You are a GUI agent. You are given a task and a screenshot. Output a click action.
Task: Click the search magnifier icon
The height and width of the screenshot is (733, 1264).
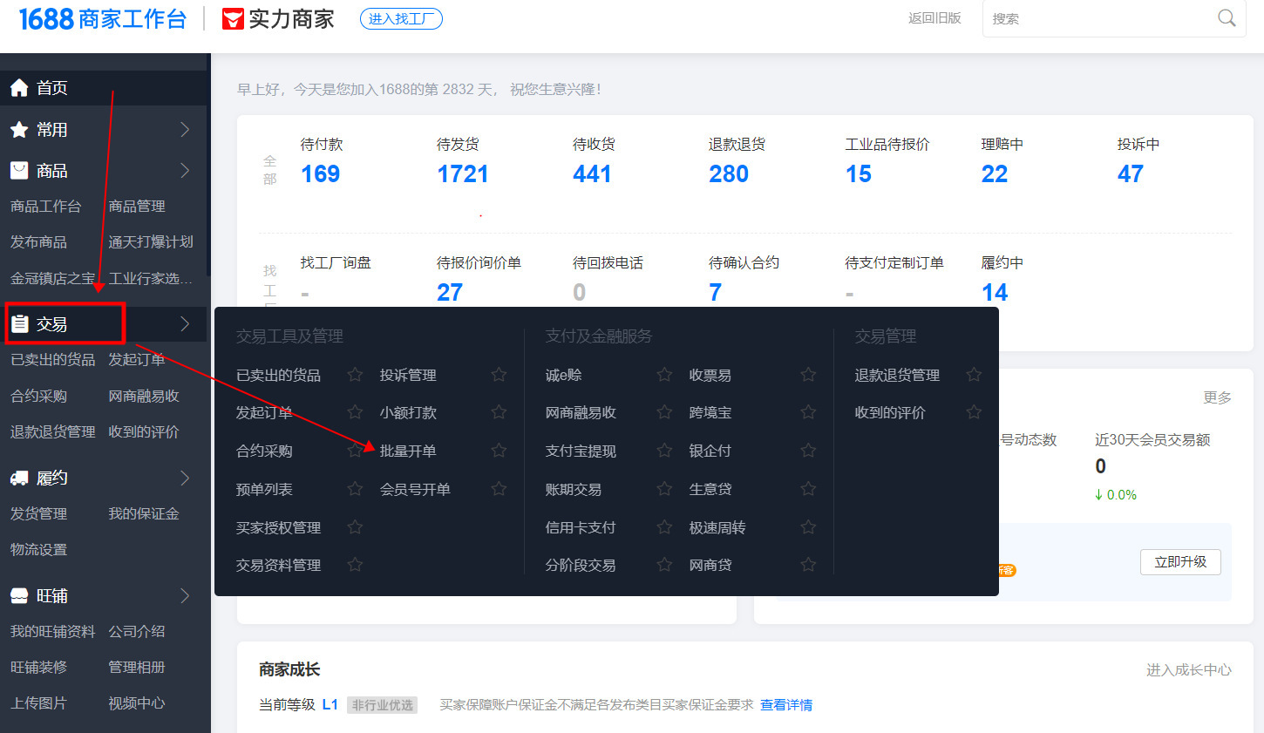(x=1226, y=18)
